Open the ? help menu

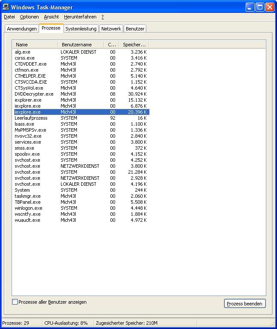pyautogui.click(x=103, y=17)
